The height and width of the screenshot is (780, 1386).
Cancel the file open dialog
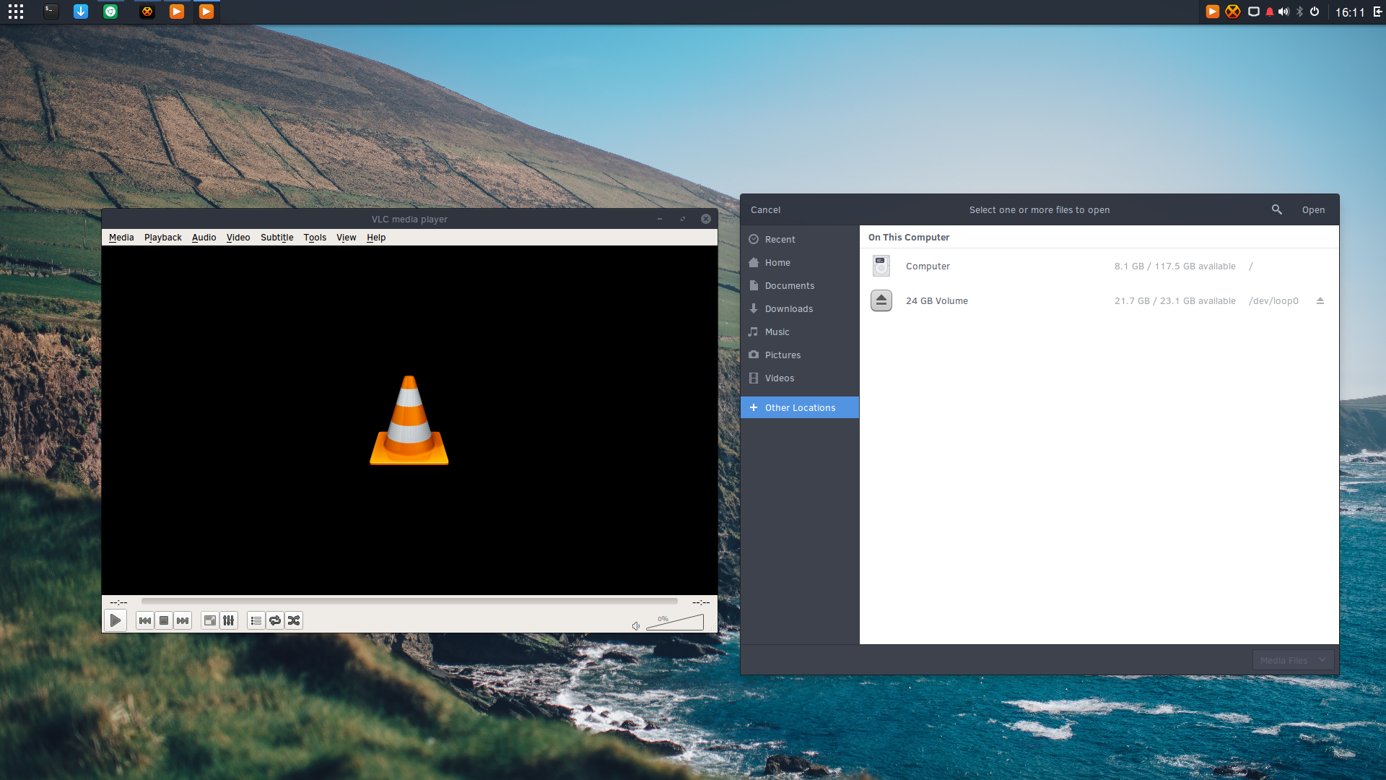(x=766, y=210)
